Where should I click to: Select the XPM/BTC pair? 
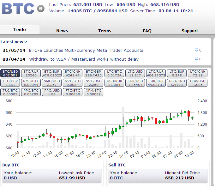point(93,92)
